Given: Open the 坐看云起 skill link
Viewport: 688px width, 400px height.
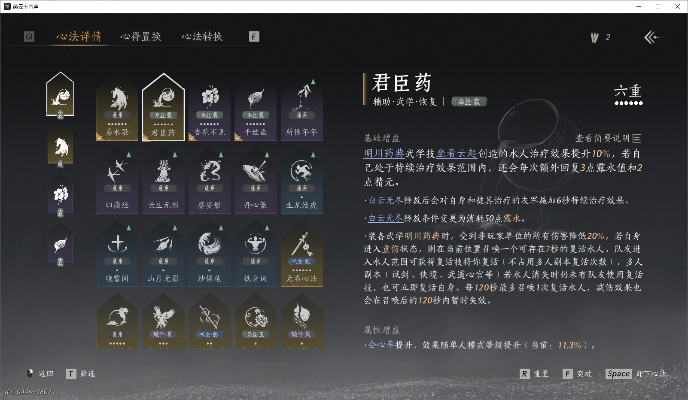Looking at the screenshot, I should pyautogui.click(x=457, y=154).
